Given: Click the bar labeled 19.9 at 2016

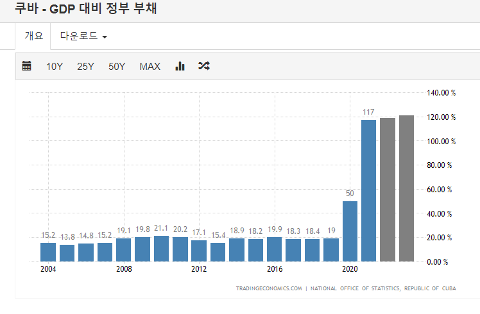Looking at the screenshot, I should (274, 249).
